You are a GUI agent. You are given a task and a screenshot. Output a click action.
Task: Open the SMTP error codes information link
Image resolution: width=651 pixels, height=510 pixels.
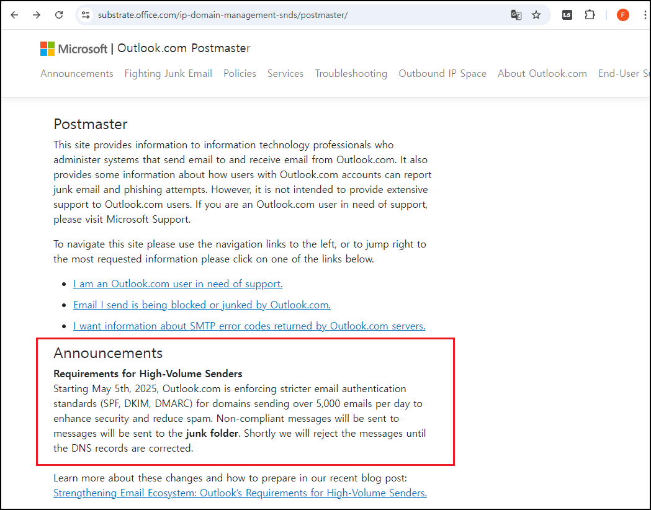pyautogui.click(x=249, y=326)
